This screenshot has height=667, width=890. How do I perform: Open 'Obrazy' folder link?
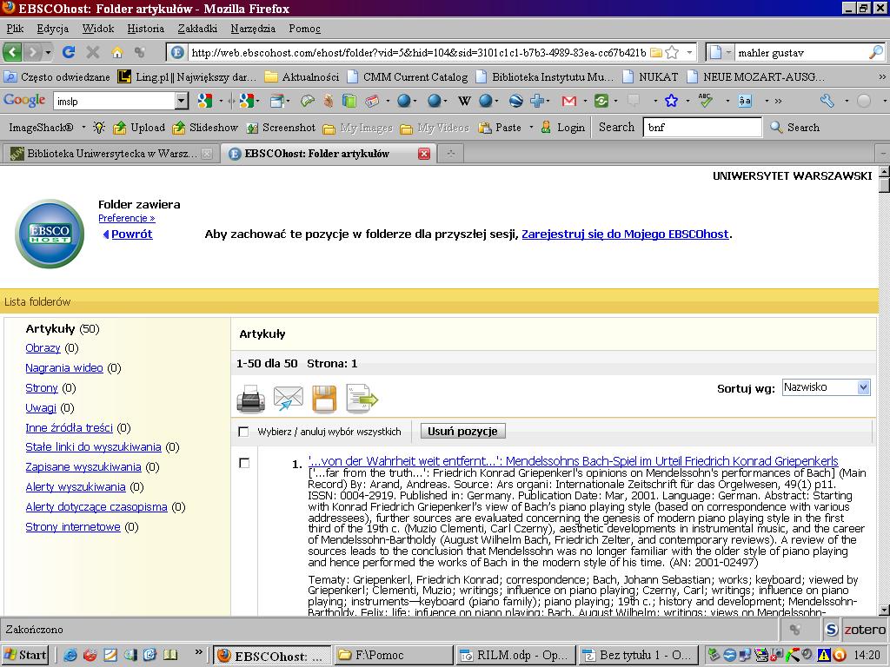tap(43, 348)
